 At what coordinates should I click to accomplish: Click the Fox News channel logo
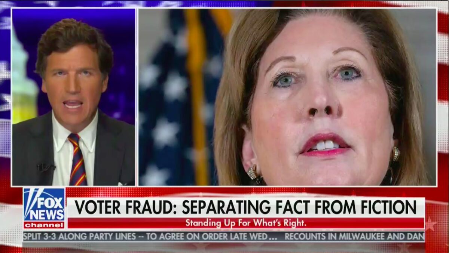pyautogui.click(x=44, y=208)
